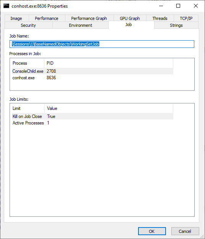205x239 pixels.
Task: Dismiss dialog with Cancel button
Action: point(185,231)
